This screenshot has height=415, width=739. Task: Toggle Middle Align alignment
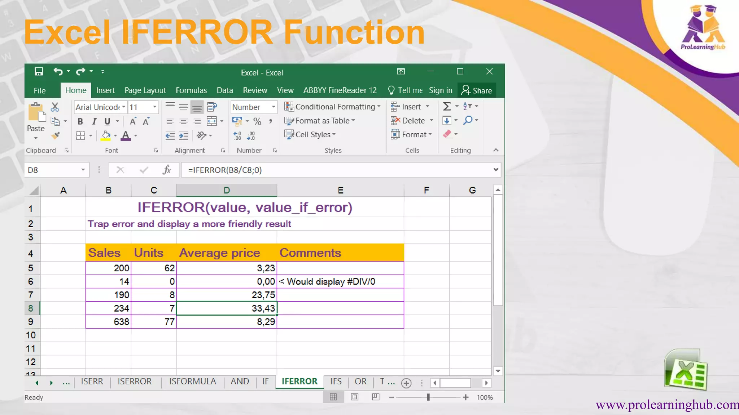183,107
